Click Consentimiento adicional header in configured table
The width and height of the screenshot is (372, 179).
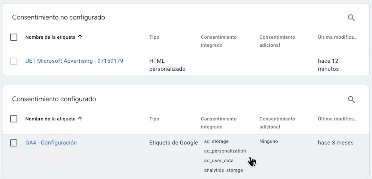pyautogui.click(x=277, y=123)
